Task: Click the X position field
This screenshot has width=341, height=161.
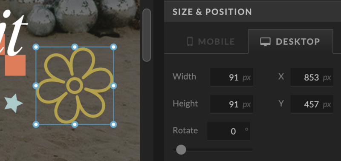Action: [x=312, y=77]
